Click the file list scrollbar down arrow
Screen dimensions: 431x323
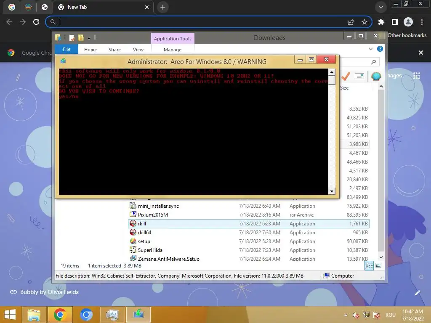(x=381, y=257)
